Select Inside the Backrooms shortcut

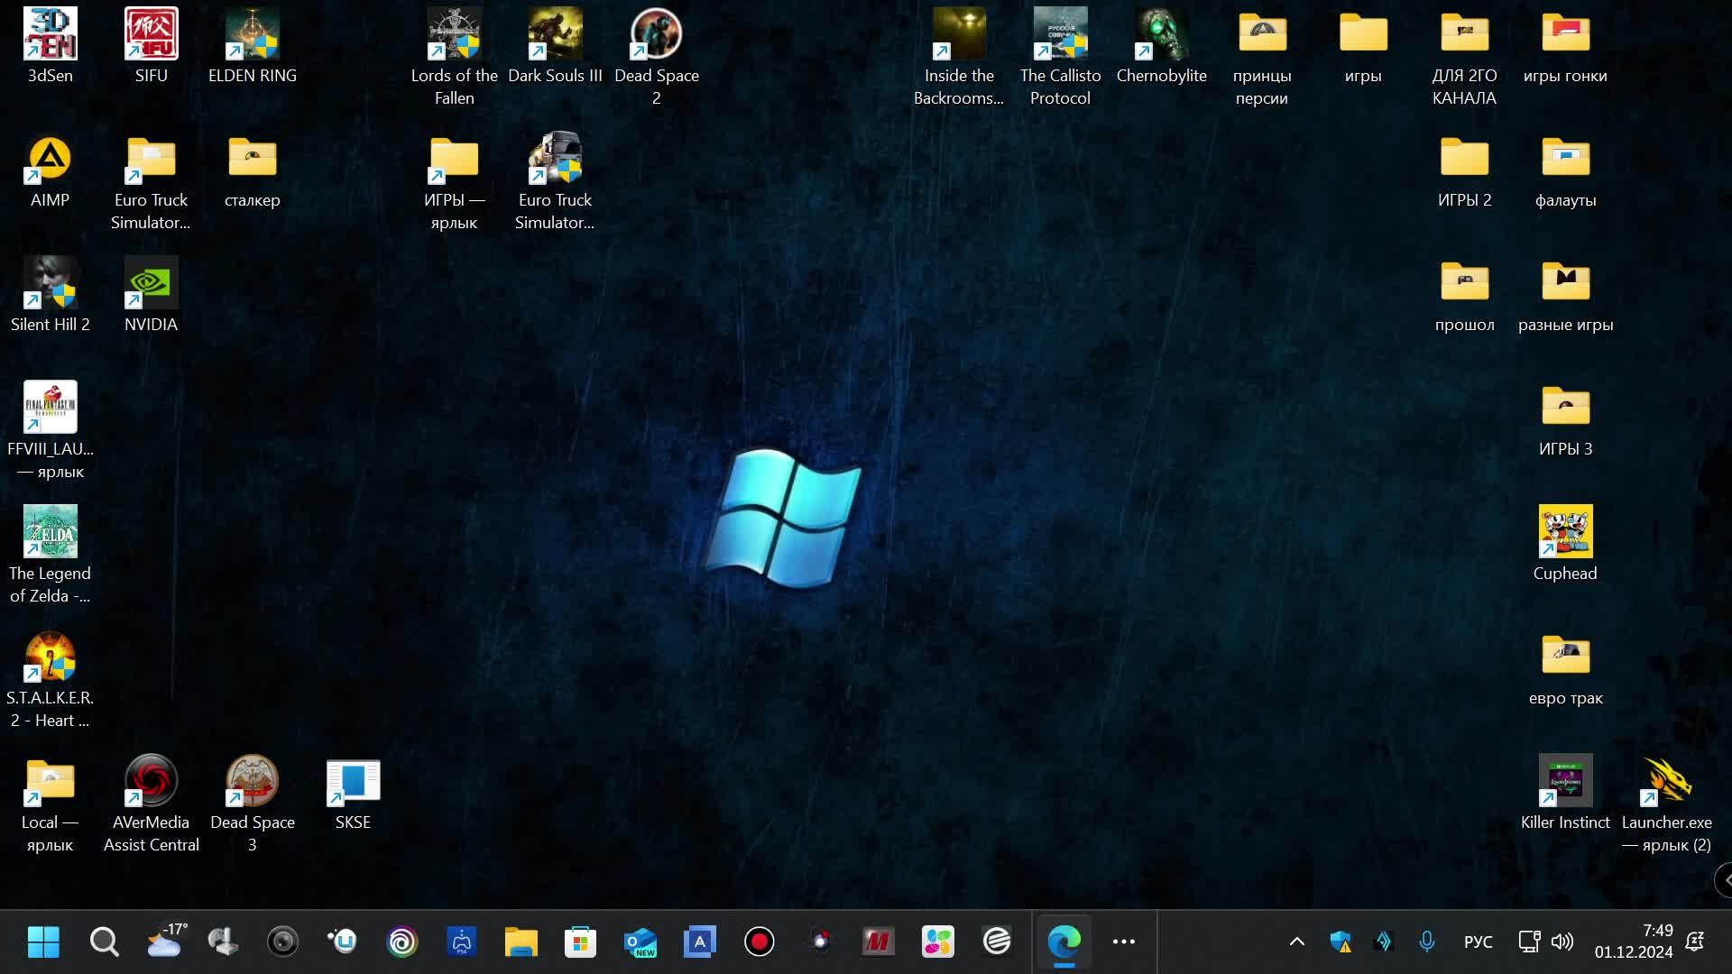point(959,58)
